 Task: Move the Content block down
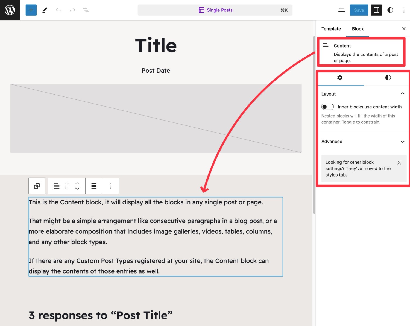(x=77, y=189)
